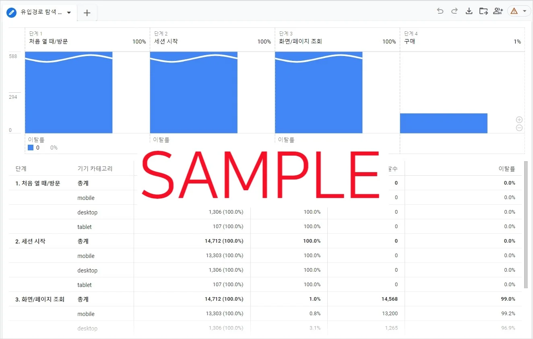Click the 3.1% completion rate cell
The height and width of the screenshot is (339, 533).
(315, 328)
